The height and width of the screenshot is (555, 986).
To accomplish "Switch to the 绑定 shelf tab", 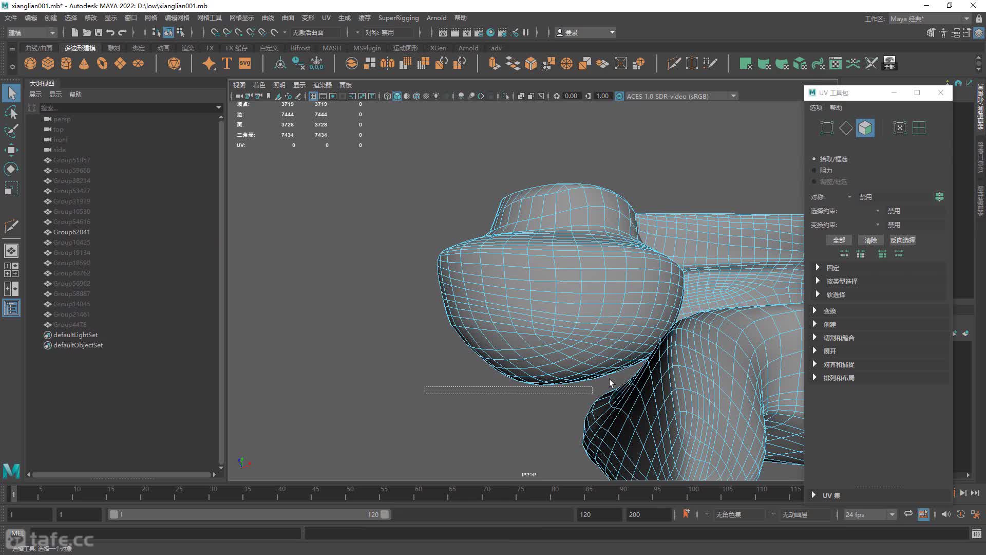I will [x=138, y=48].
